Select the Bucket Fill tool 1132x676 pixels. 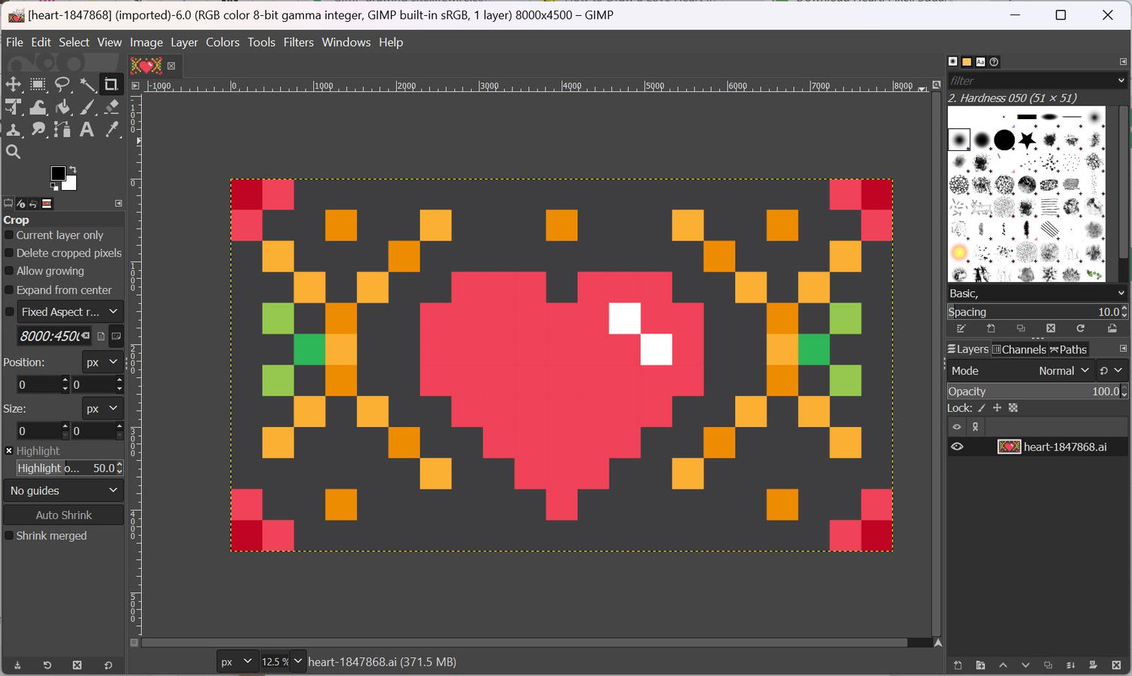coord(63,107)
